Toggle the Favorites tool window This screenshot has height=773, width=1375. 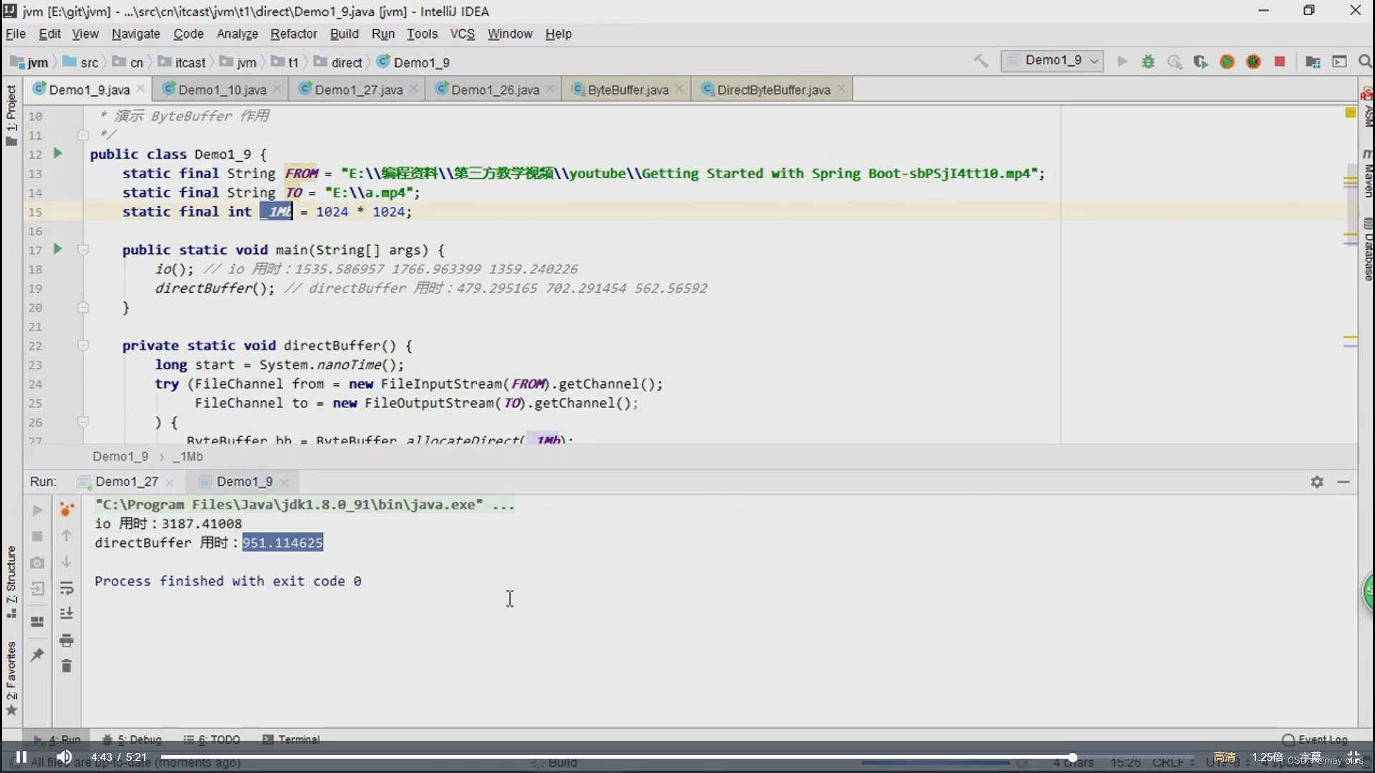click(x=11, y=678)
